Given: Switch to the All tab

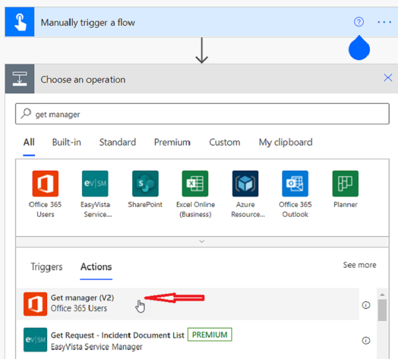Looking at the screenshot, I should pyautogui.click(x=29, y=142).
